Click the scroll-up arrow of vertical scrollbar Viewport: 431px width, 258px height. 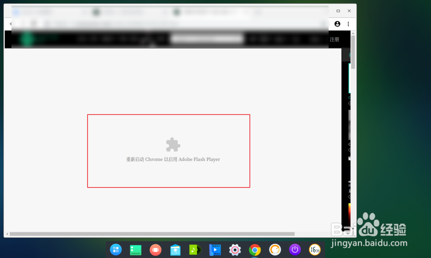353,33
